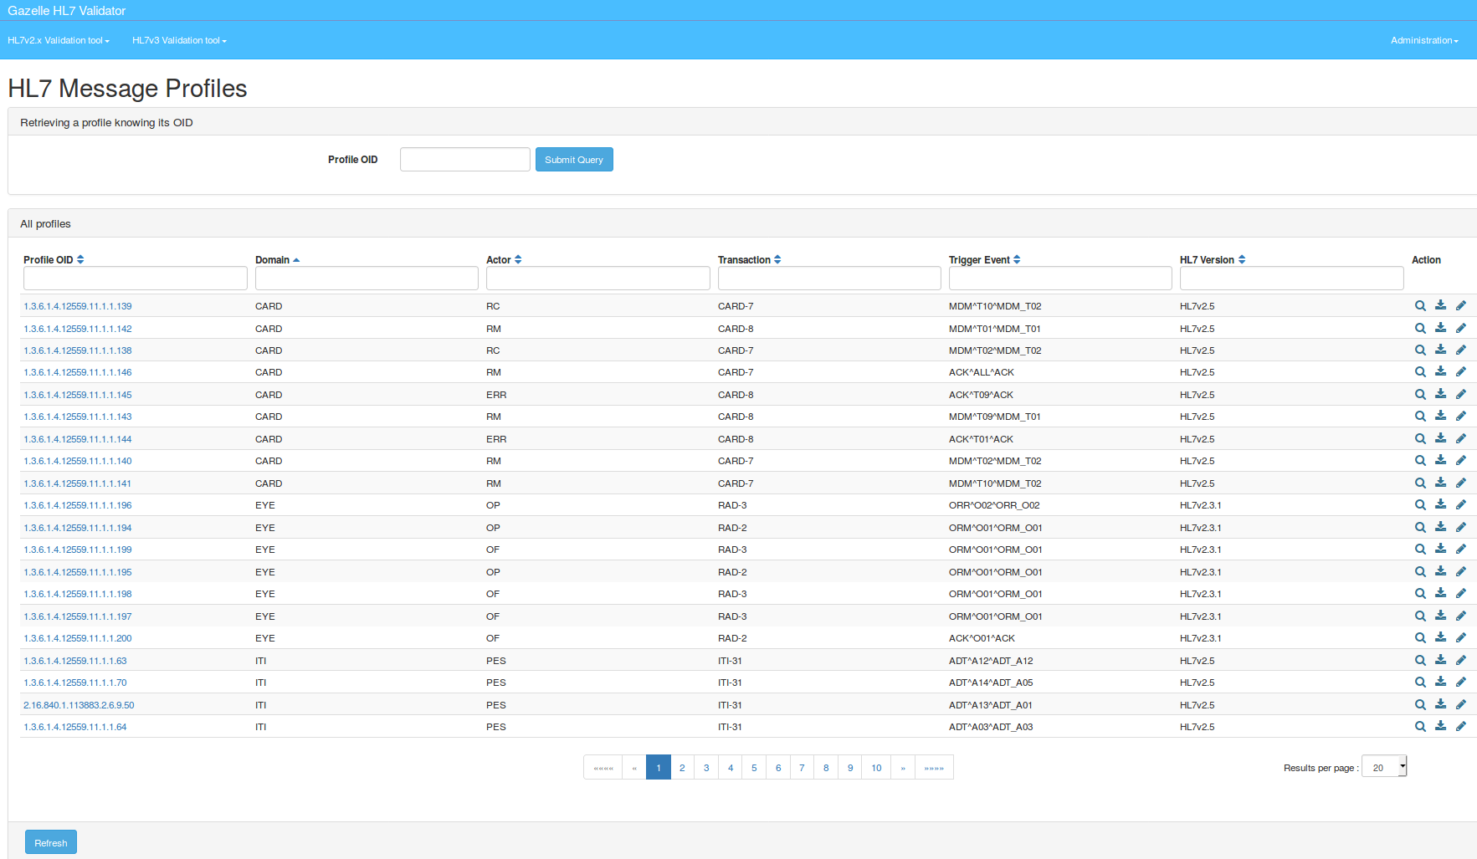
Task: Open profile link 1.3.6.1.4.12559.11.1.1.200
Action: [x=78, y=638]
